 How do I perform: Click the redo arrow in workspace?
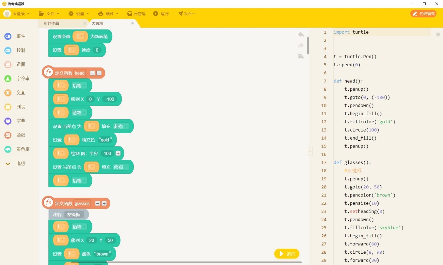301,45
